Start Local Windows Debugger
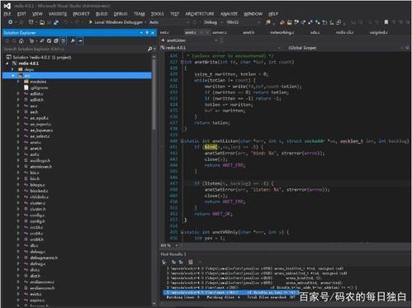 (116, 22)
